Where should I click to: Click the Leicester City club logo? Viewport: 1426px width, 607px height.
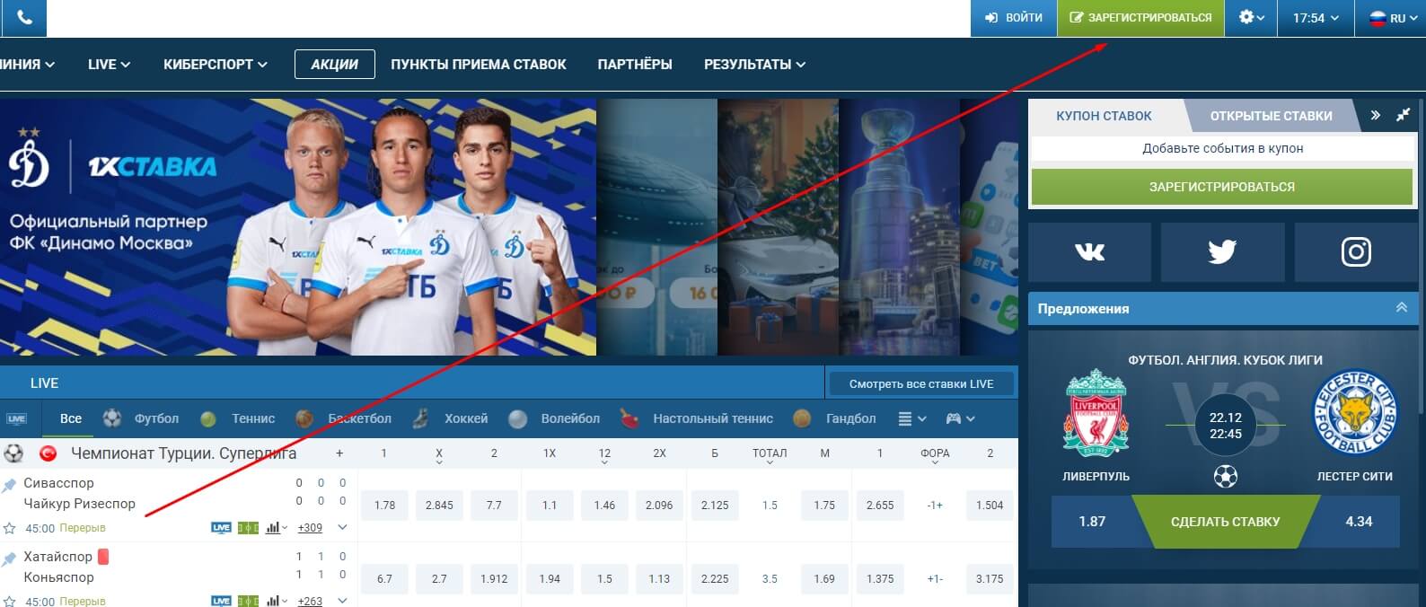[1355, 413]
